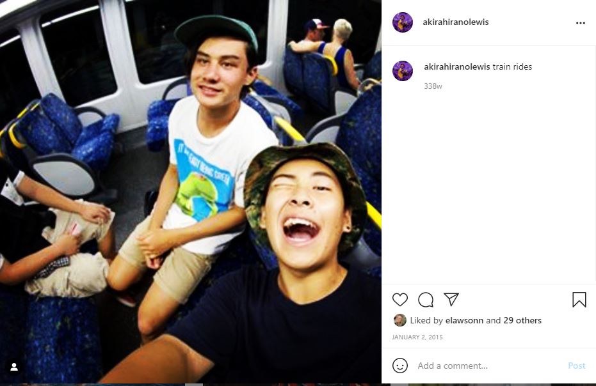Viewport: 596px width, 386px height.
Task: Open elawsonn's small avatar beside likes
Action: (x=400, y=320)
